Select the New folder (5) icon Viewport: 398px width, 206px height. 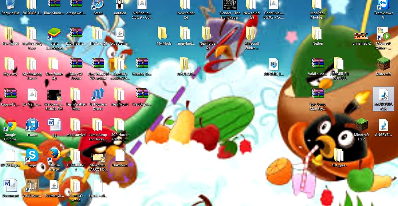[x=186, y=10]
